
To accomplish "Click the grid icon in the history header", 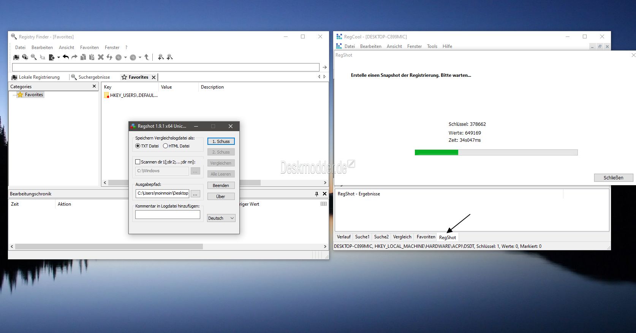I will pos(324,204).
